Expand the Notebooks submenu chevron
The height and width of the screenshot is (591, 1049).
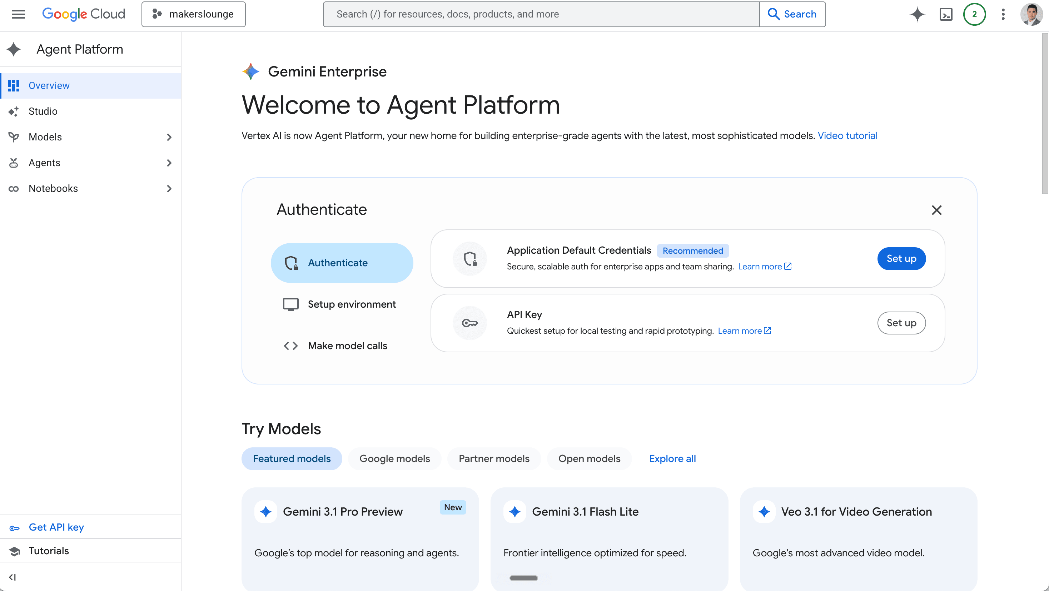click(x=169, y=189)
